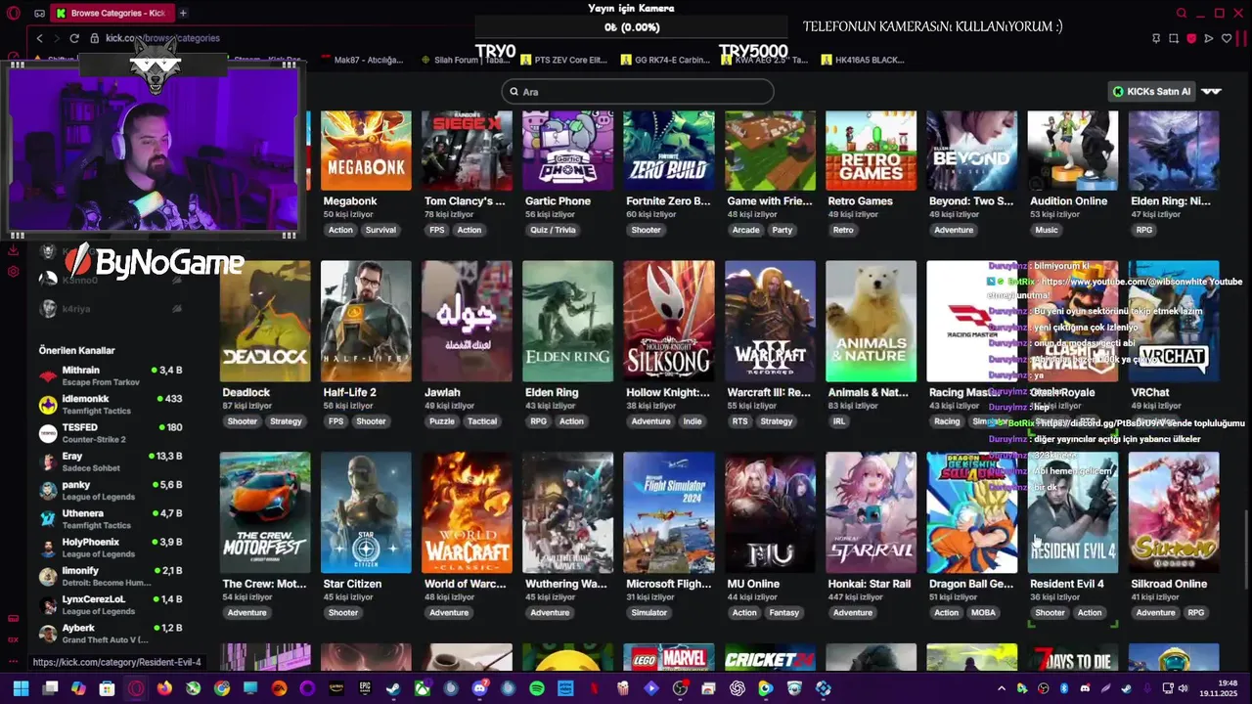Reload the Kick page
1252x704 pixels.
pos(74,38)
